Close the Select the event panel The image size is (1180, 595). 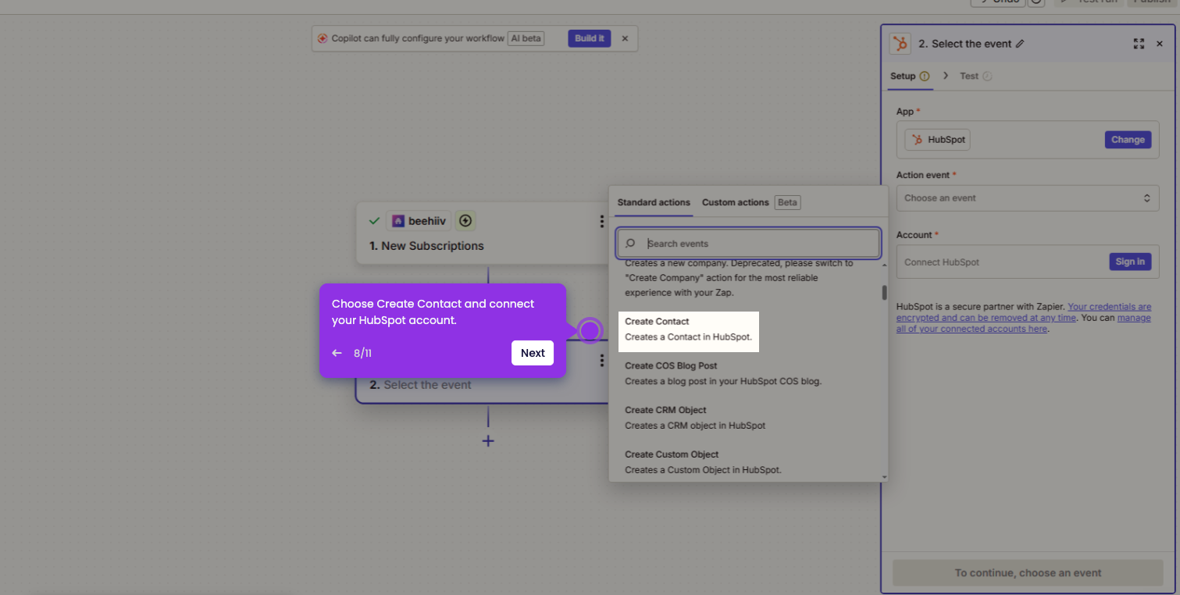pos(1160,44)
